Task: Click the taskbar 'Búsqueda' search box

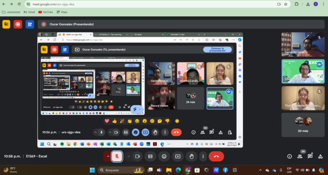Action: click(121, 170)
